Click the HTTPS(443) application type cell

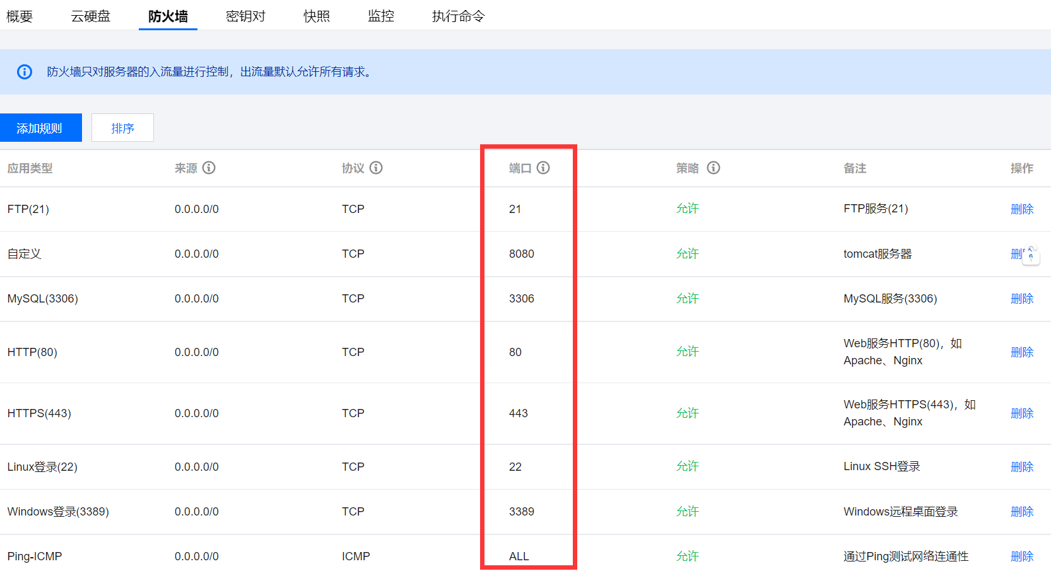(39, 413)
